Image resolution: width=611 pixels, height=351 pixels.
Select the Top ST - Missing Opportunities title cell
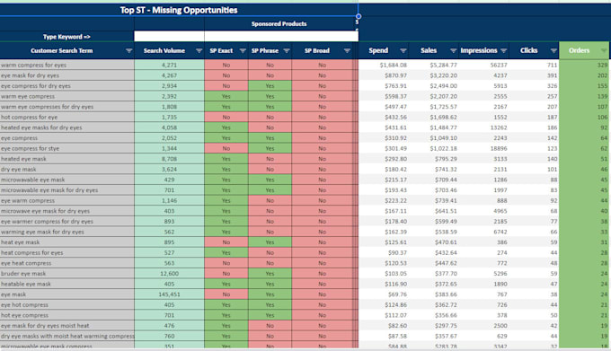179,10
